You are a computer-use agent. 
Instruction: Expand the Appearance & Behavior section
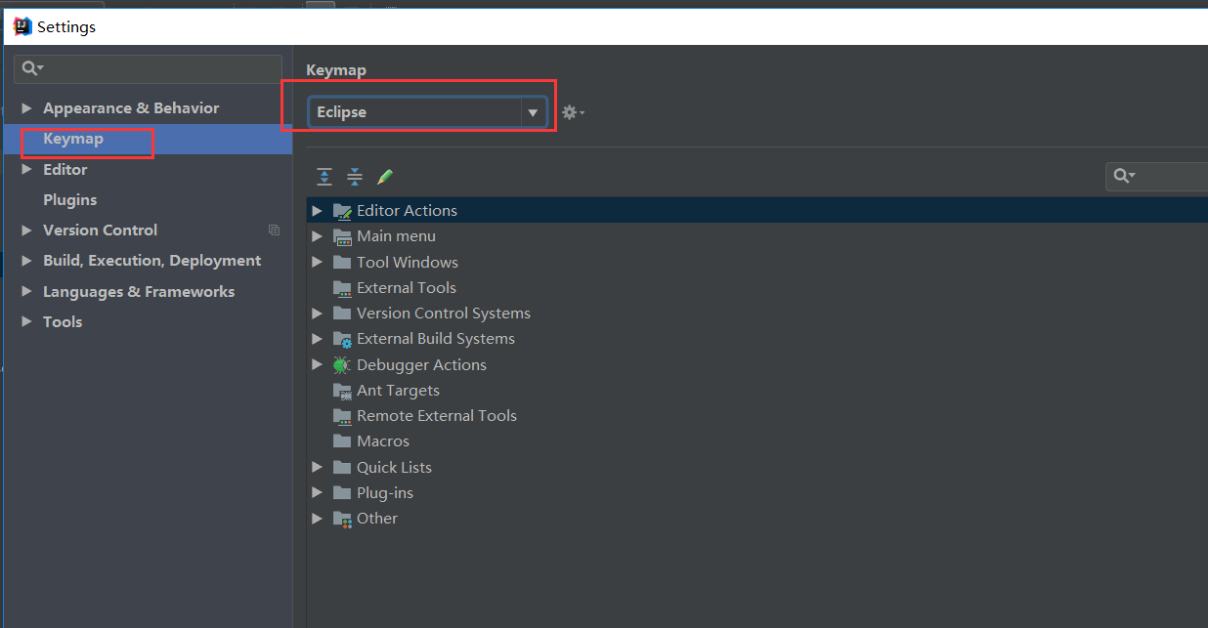(x=26, y=108)
